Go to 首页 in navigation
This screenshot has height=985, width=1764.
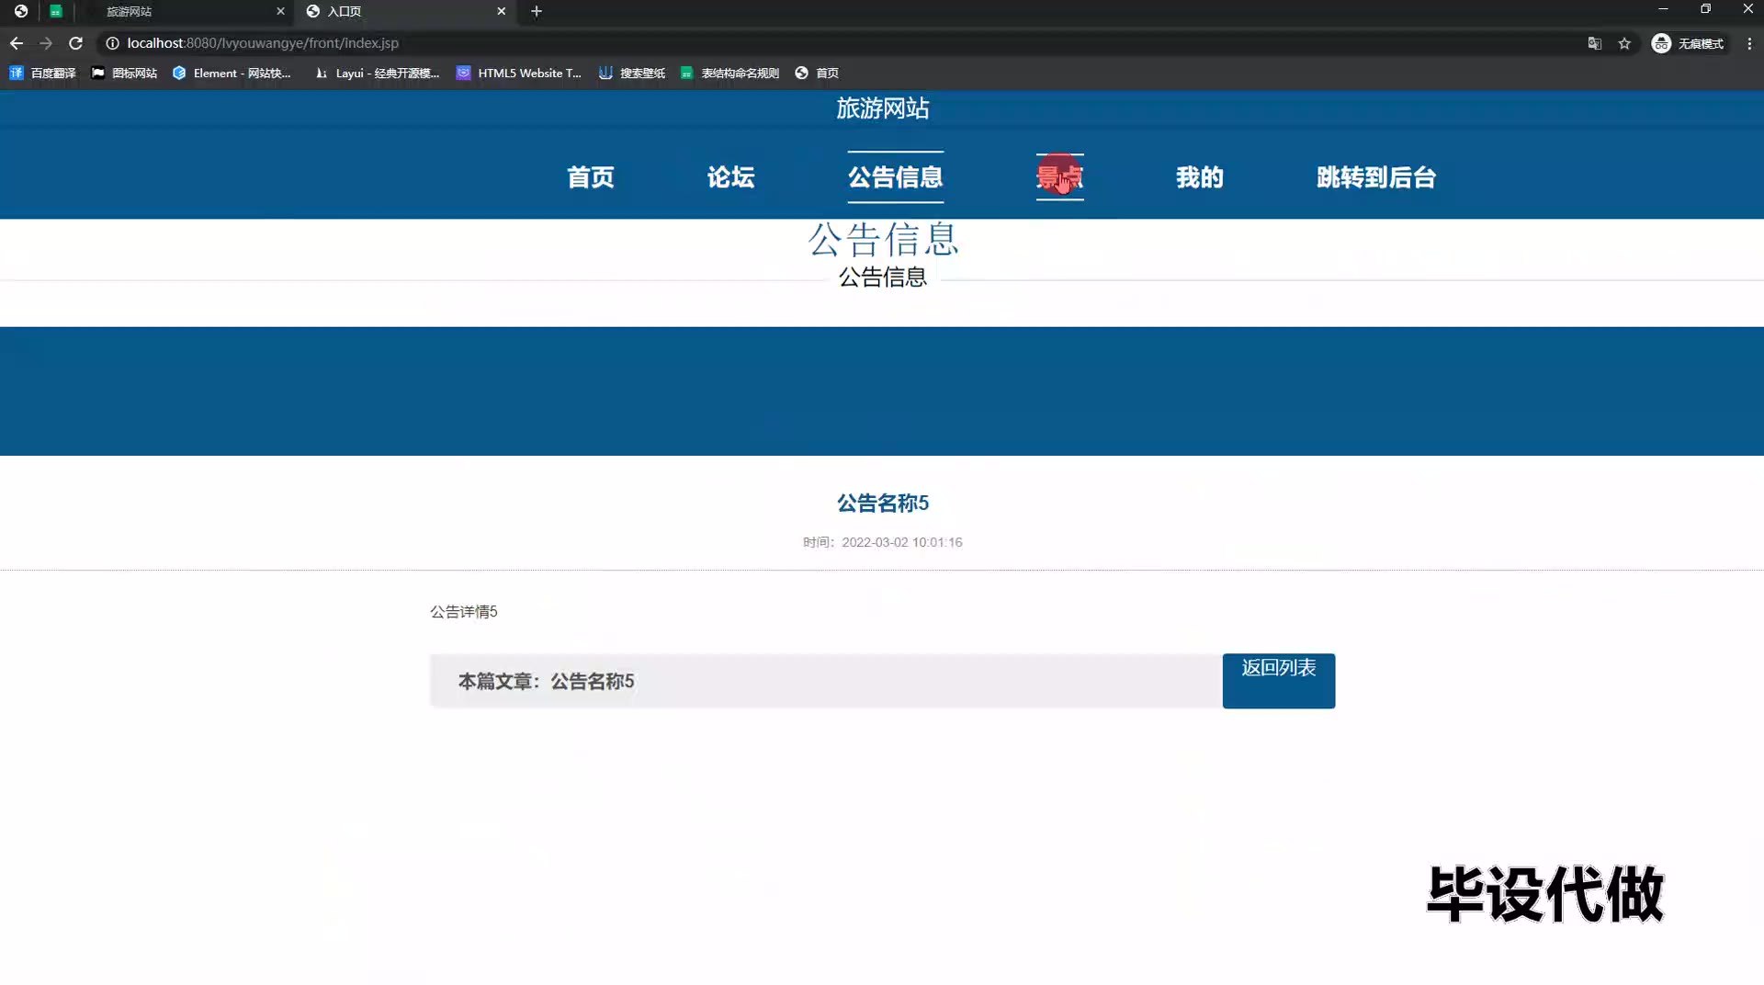[x=590, y=176]
